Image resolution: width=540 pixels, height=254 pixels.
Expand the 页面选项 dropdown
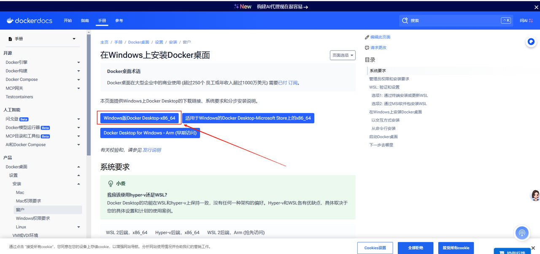coord(343,55)
